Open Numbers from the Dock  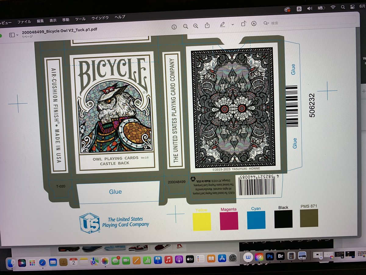(147, 260)
